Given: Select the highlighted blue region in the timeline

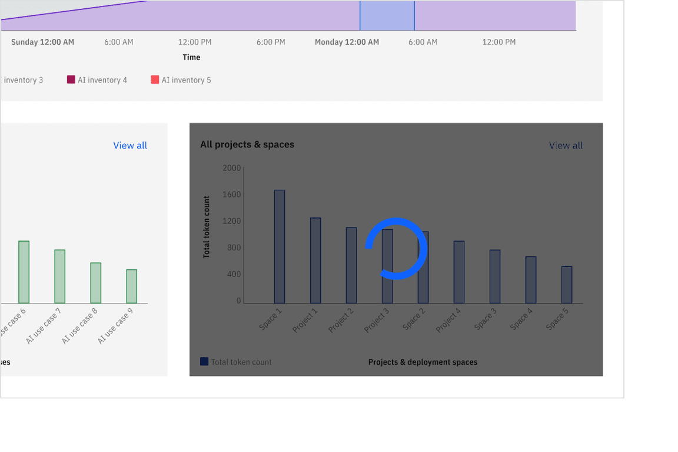Looking at the screenshot, I should (387, 16).
